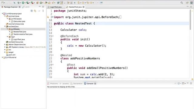The height and width of the screenshot is (109, 194).
Task: Click the Search flashlight toolbar icon
Action: (53, 3)
